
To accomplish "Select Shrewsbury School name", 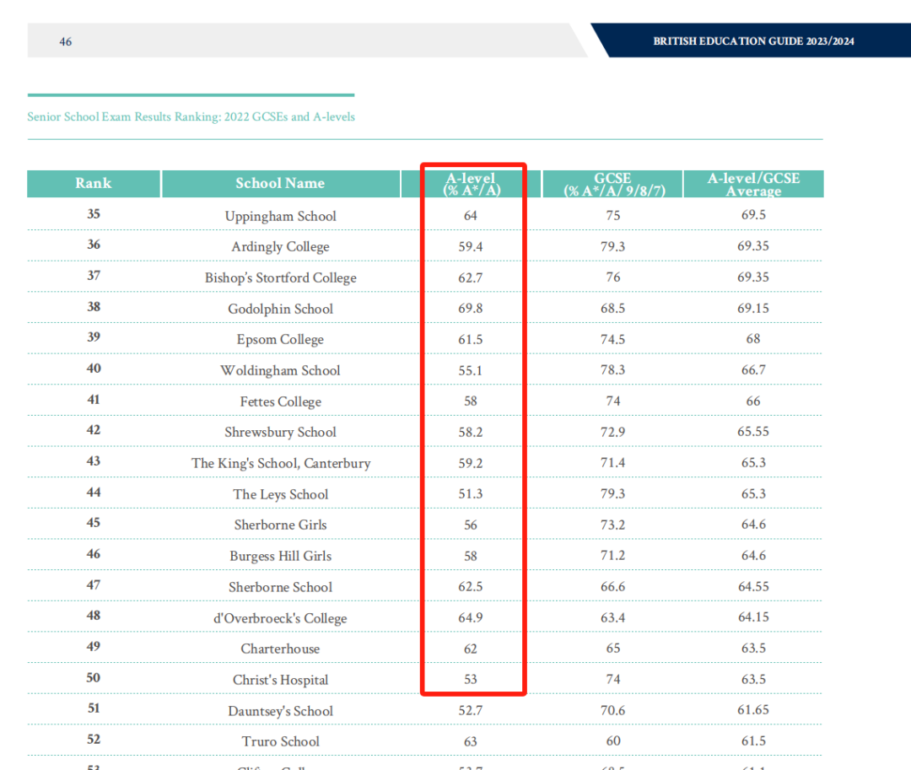I will [x=281, y=433].
